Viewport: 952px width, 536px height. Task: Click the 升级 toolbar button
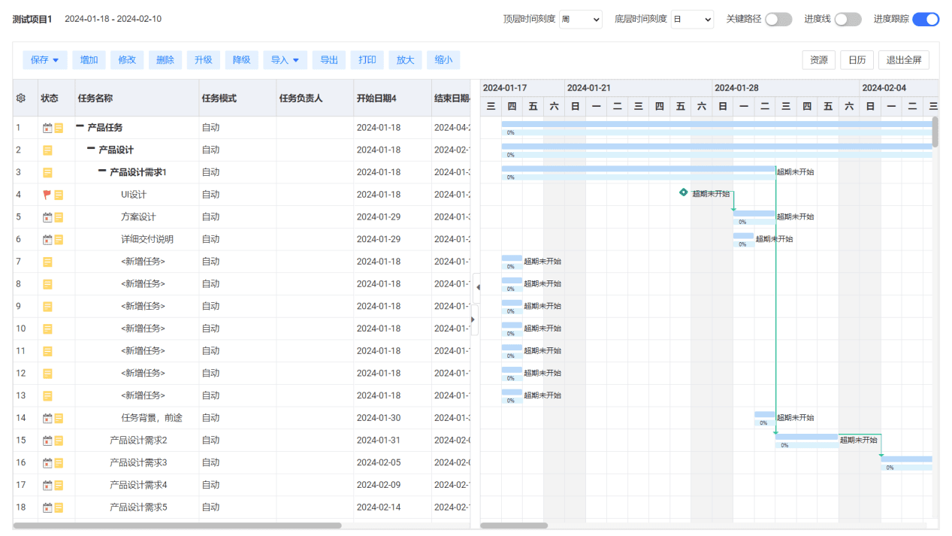coord(204,60)
